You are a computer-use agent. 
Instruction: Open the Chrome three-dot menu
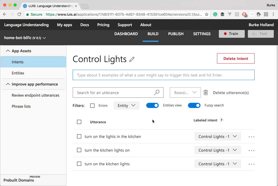tap(273, 14)
